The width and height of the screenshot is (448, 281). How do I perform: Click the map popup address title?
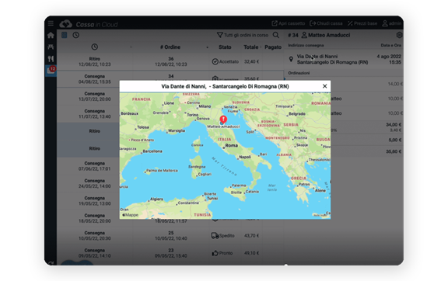click(x=225, y=86)
